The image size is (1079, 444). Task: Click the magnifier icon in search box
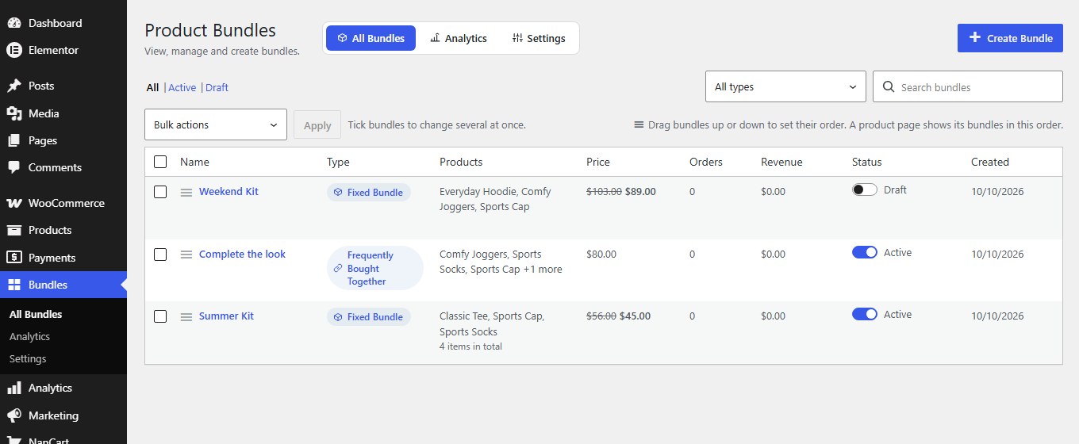[x=889, y=86]
